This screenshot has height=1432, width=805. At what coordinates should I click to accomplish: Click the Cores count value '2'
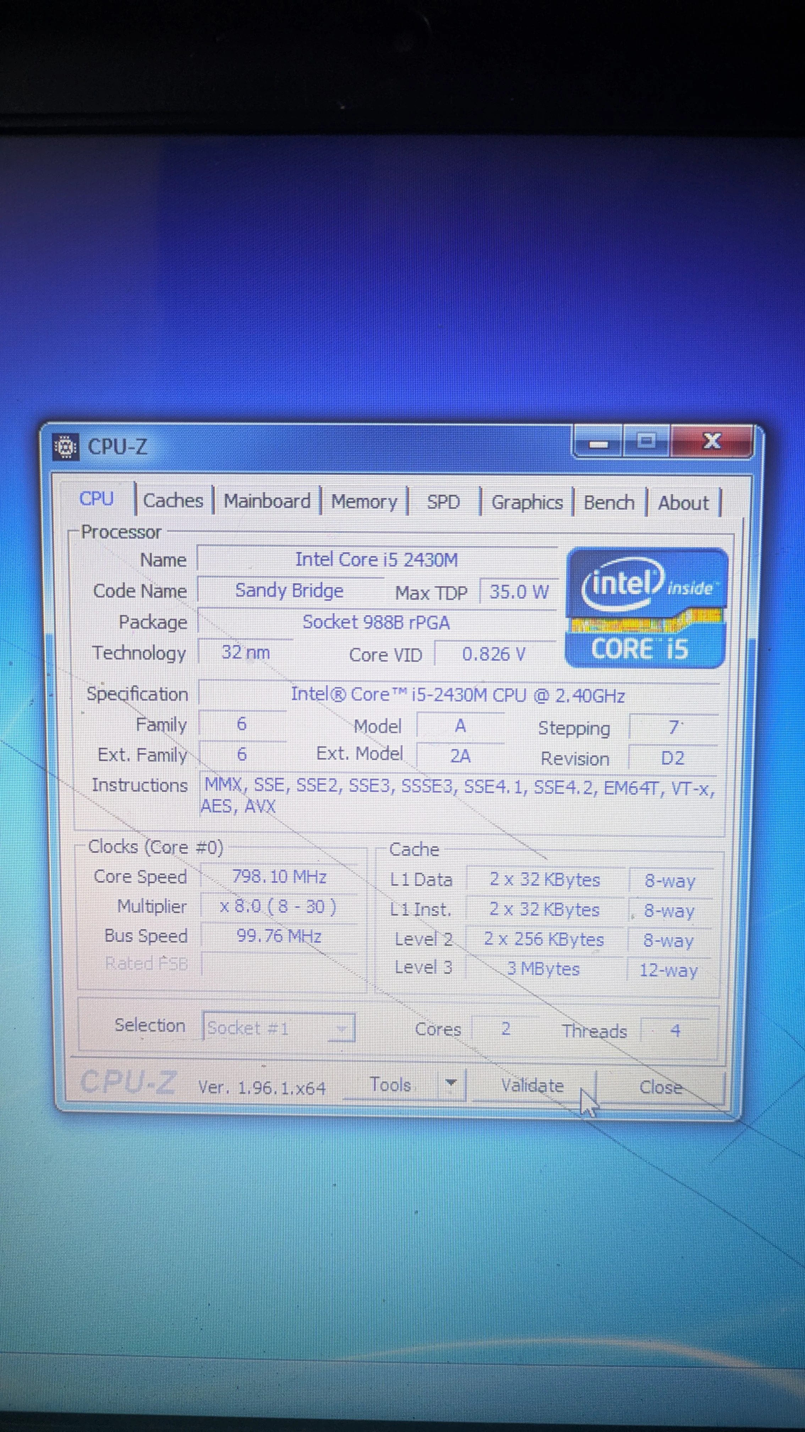click(505, 1029)
